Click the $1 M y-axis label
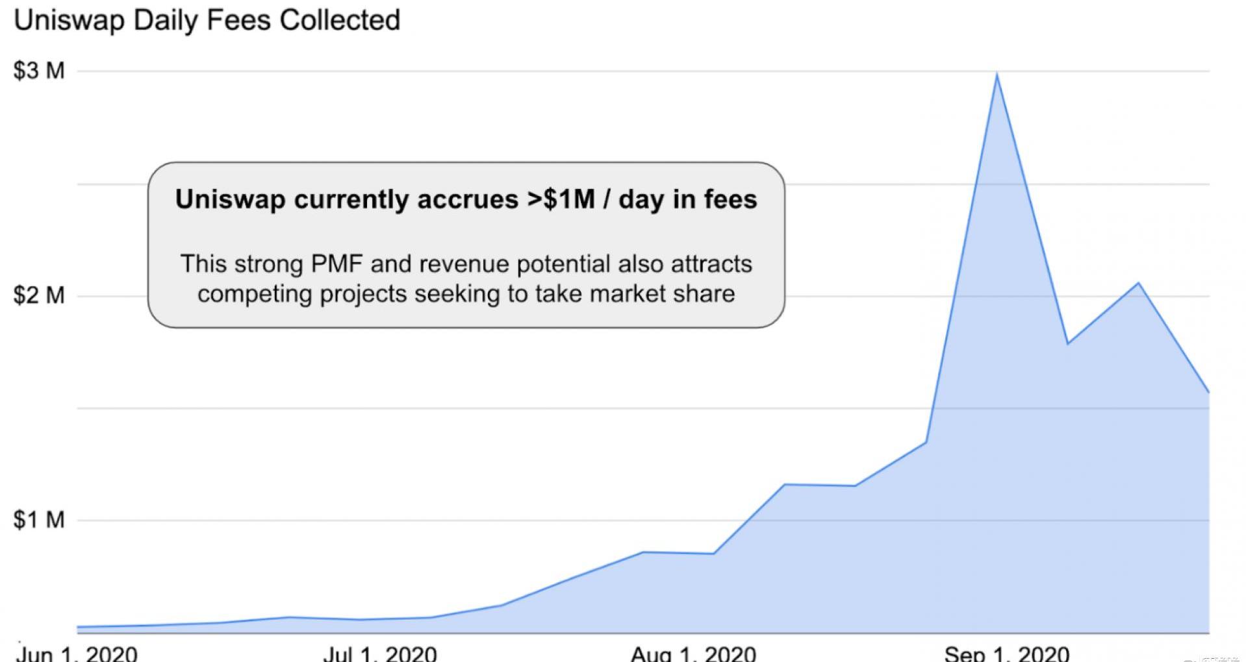The height and width of the screenshot is (662, 1246). pyautogui.click(x=39, y=520)
